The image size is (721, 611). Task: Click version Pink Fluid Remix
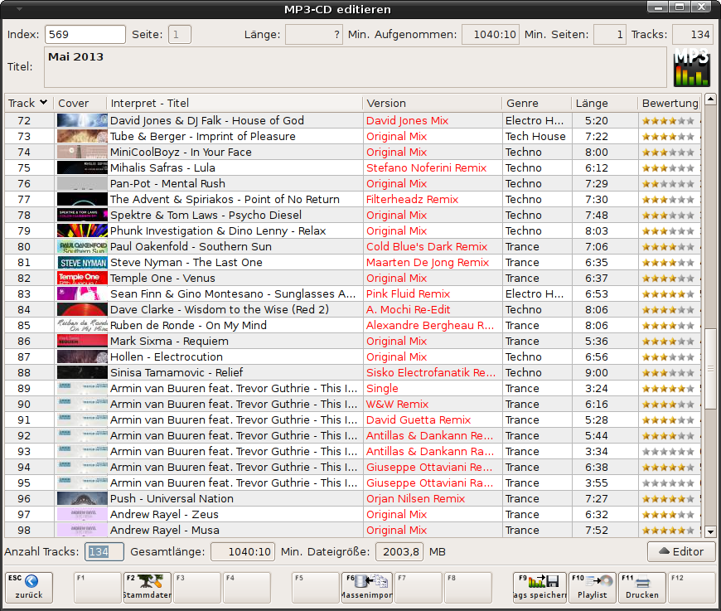[409, 294]
